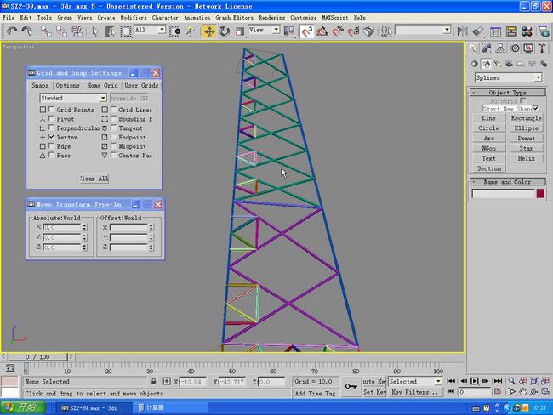Click the Clear All button
Image resolution: width=553 pixels, height=415 pixels.
94,179
